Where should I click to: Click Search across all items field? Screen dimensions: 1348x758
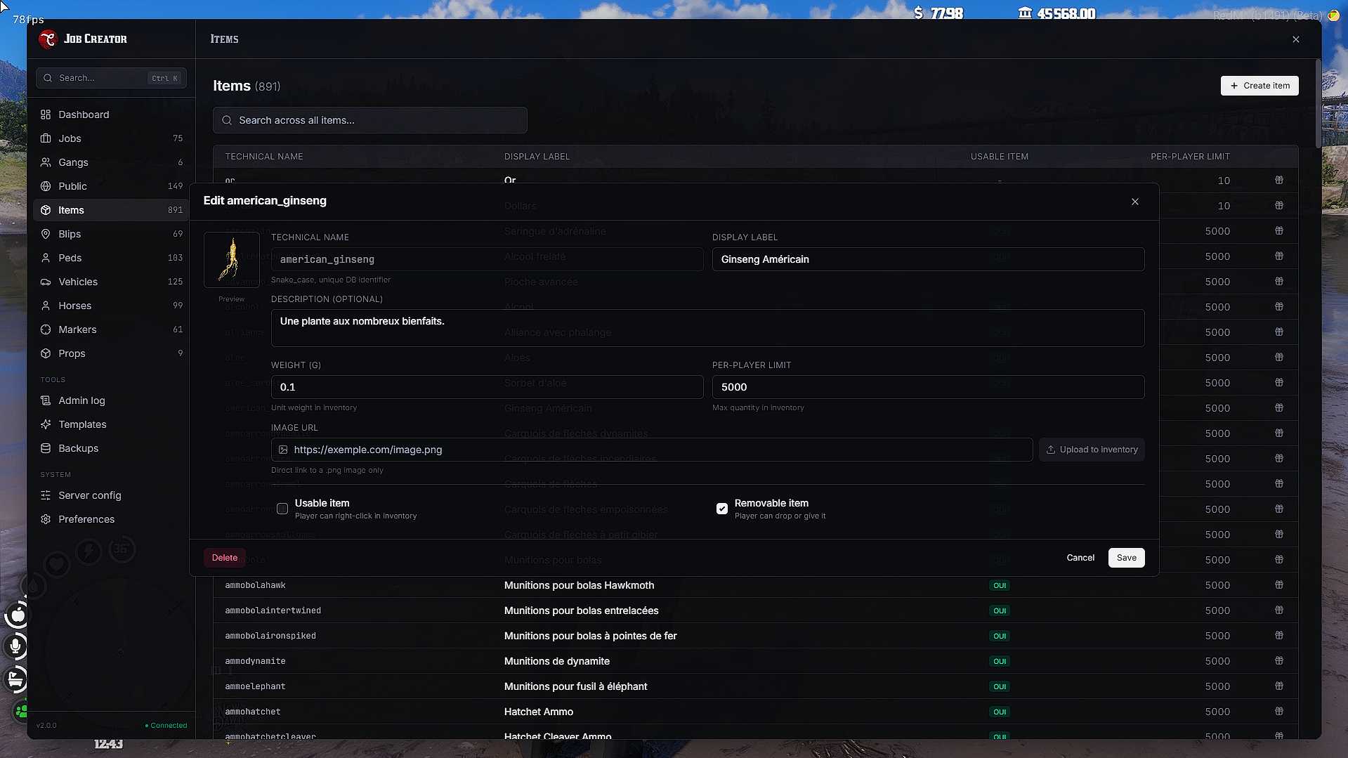coord(370,120)
